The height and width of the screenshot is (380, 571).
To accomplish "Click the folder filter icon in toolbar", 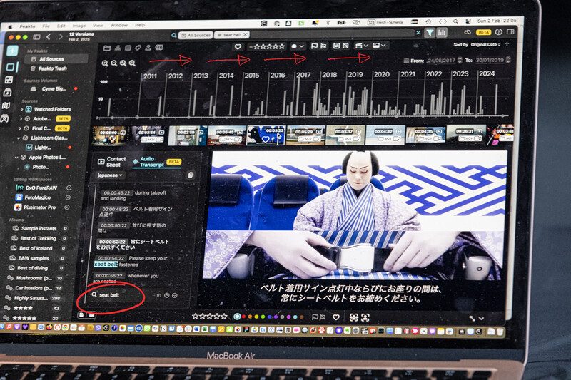I will [107, 48].
